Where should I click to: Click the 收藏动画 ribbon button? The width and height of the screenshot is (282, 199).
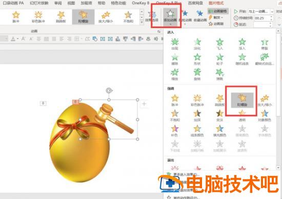[x=200, y=16]
